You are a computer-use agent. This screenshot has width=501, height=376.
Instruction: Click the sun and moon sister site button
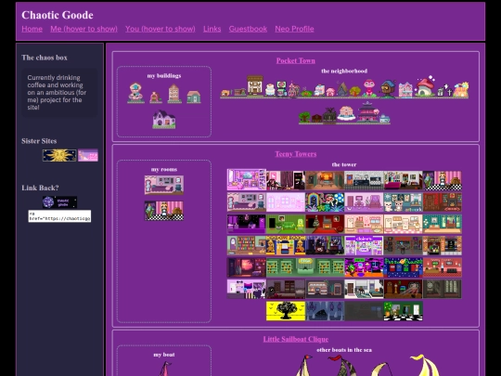coord(59,155)
